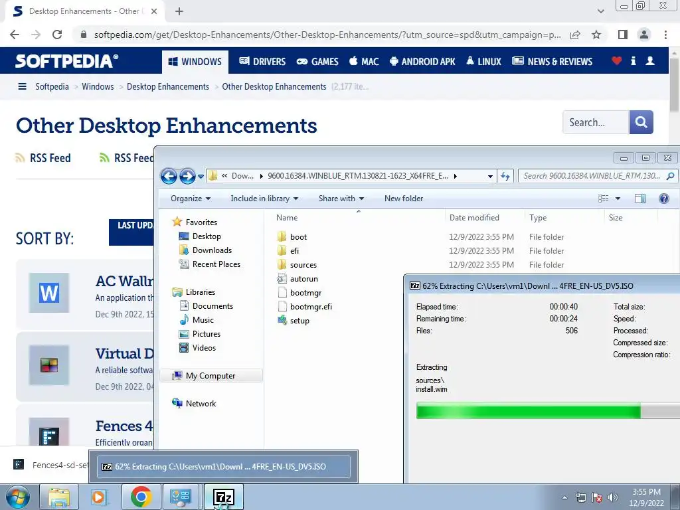
Task: Open a new Chrome tab
Action: pyautogui.click(x=179, y=12)
